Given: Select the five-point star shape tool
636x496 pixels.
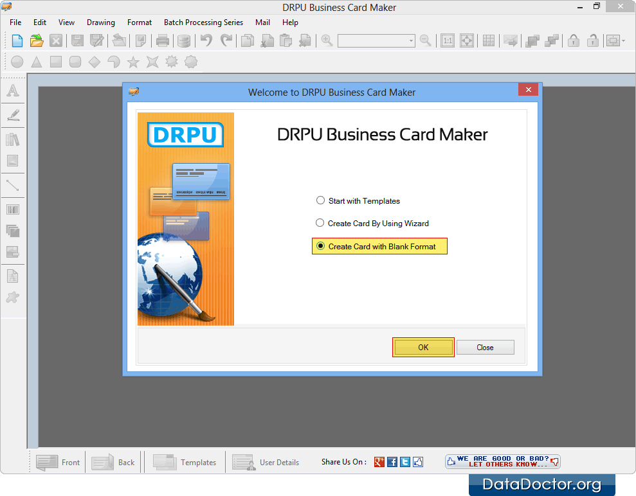Looking at the screenshot, I should pyautogui.click(x=133, y=62).
